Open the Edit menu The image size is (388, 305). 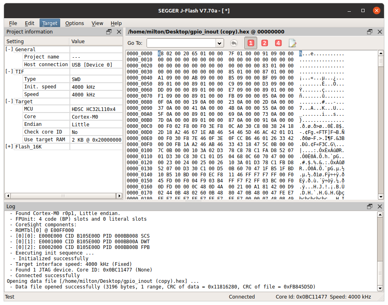tap(29, 23)
